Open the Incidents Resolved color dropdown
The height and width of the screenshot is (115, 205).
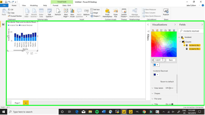coord(156,75)
